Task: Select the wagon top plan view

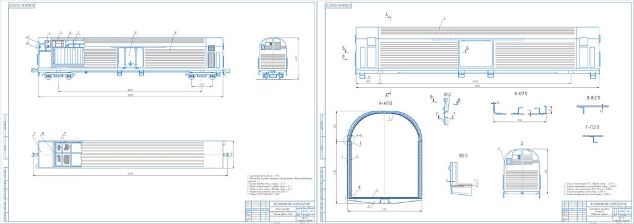Action: pos(130,153)
